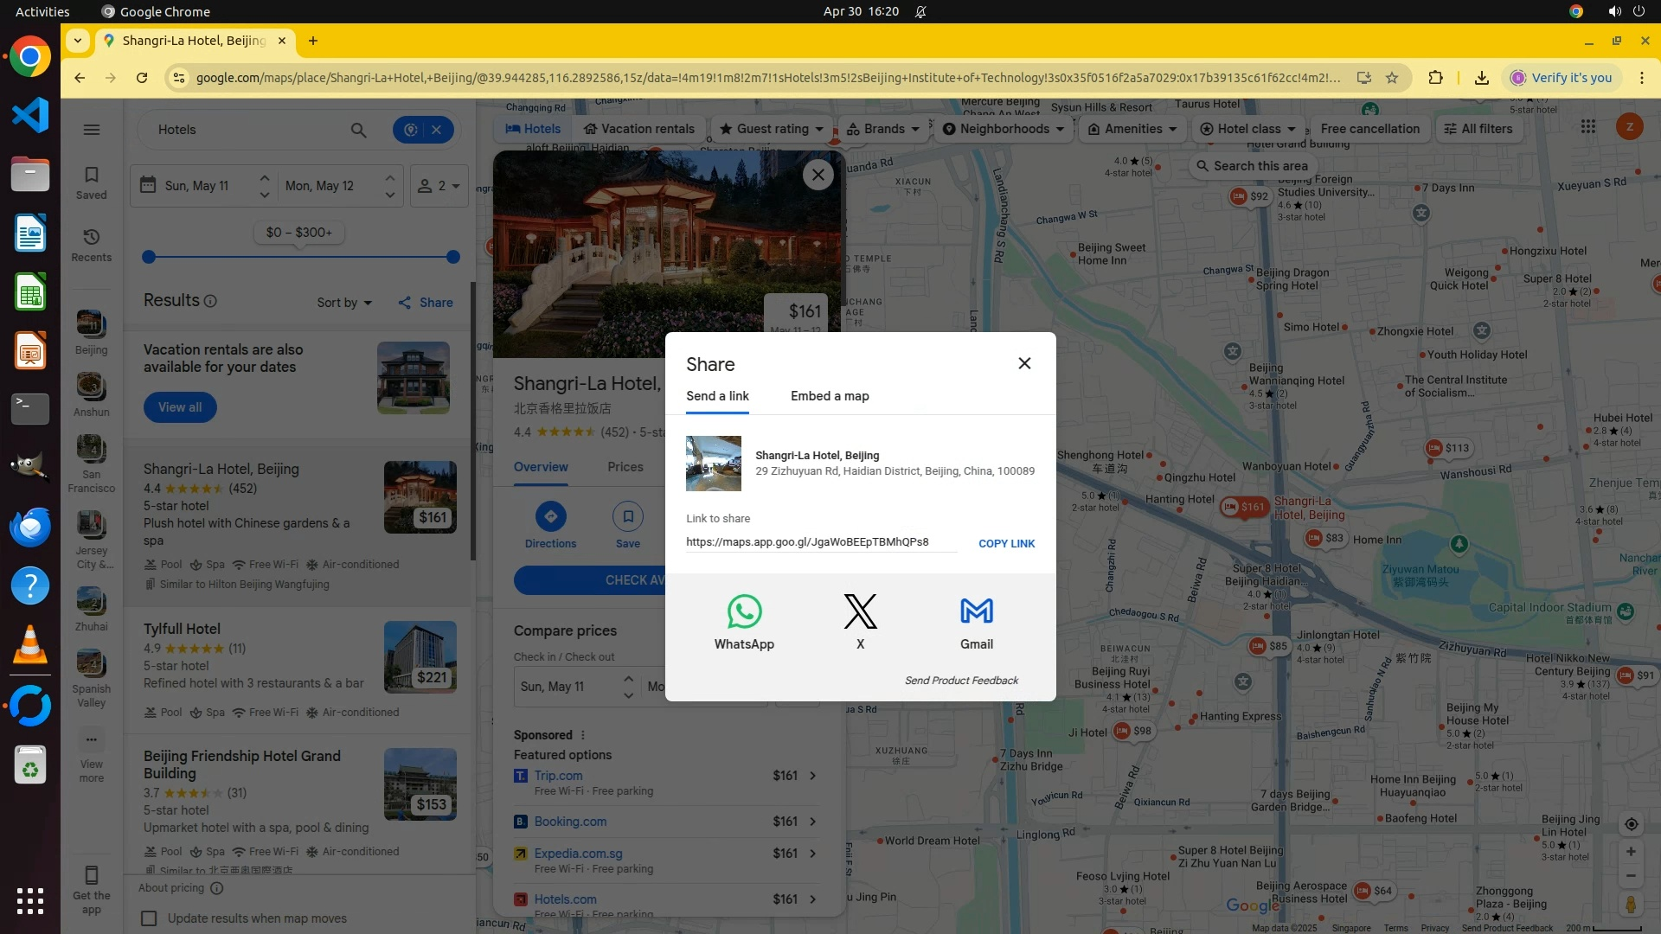This screenshot has height=934, width=1661.
Task: Click the right price range slider handle
Action: click(453, 257)
